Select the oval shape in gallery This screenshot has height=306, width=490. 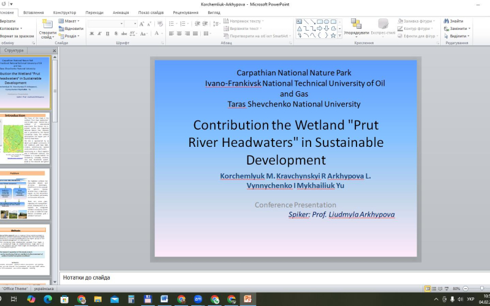(x=326, y=22)
